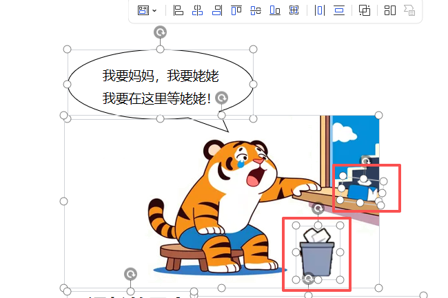Align selected objects to the bottom
This screenshot has width=448, height=298.
[x=275, y=10]
